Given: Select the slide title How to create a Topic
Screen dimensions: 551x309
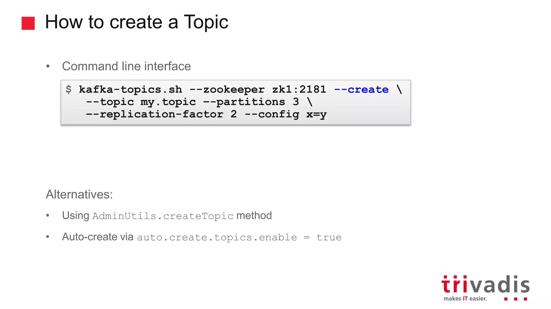Looking at the screenshot, I should [137, 22].
